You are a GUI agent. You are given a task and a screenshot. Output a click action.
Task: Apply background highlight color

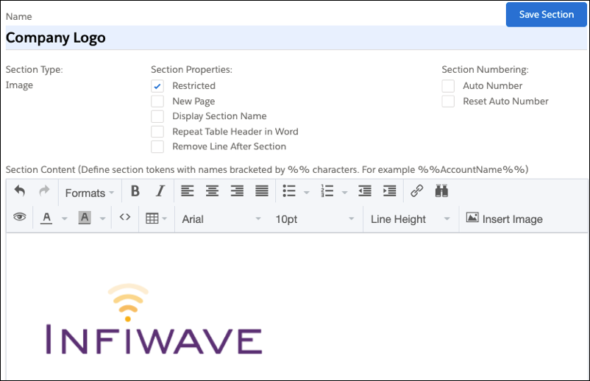click(x=85, y=218)
